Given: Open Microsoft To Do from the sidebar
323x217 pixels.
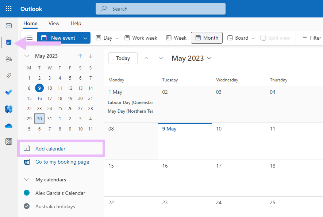Looking at the screenshot, I should (x=9, y=92).
